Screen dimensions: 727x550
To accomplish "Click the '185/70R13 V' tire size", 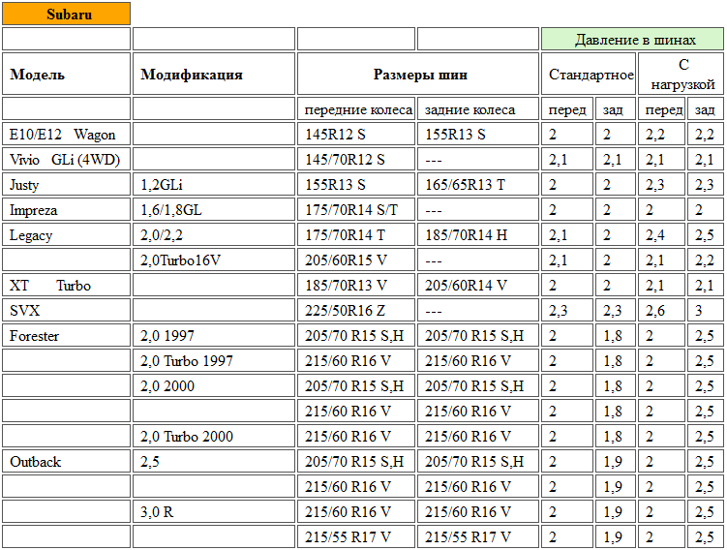I will coord(356,286).
